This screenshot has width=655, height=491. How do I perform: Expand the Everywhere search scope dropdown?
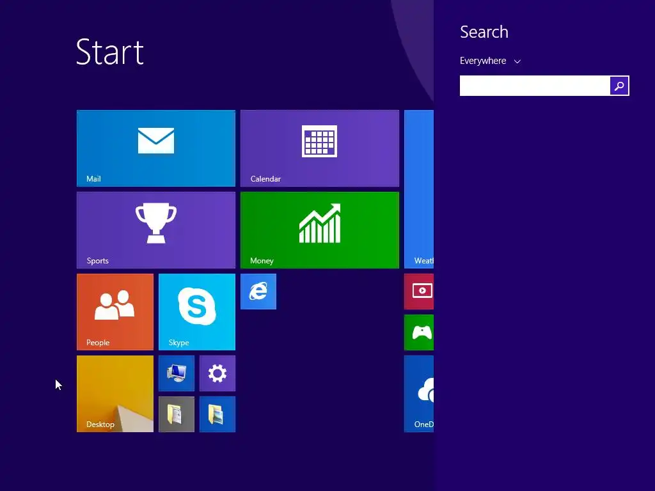[490, 61]
